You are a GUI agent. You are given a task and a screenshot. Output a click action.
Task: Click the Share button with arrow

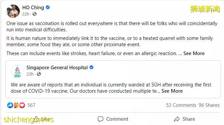[x=185, y=119]
